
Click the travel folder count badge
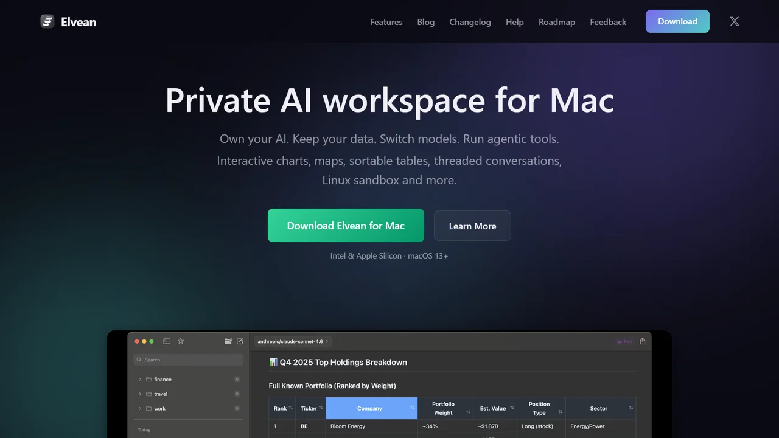click(x=237, y=394)
